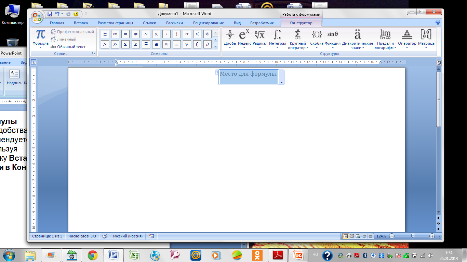Open the Крупный оператор dropdown

click(298, 39)
